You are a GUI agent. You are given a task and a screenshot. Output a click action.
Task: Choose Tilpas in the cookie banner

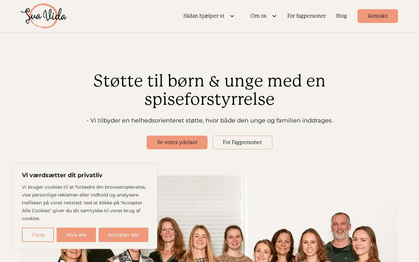coord(38,235)
